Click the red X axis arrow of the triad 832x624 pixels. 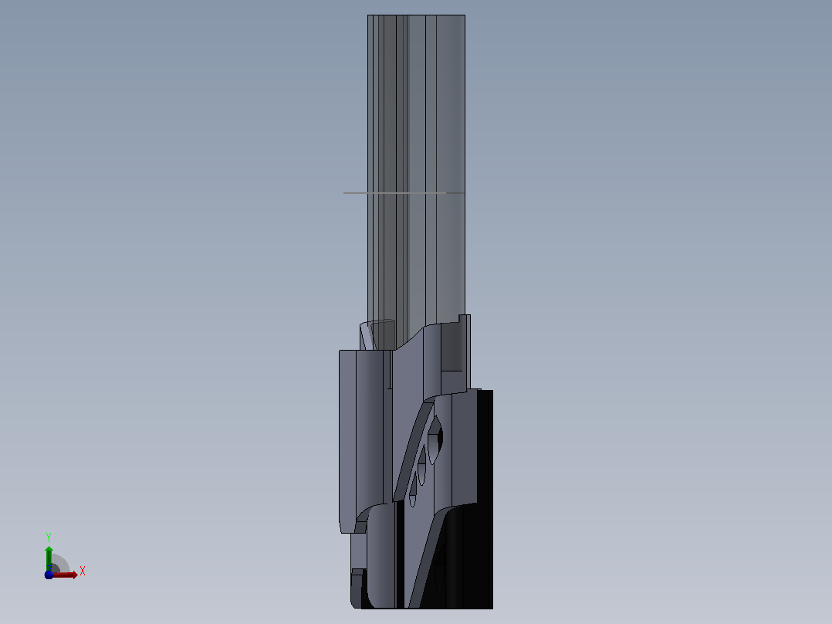pos(65,575)
